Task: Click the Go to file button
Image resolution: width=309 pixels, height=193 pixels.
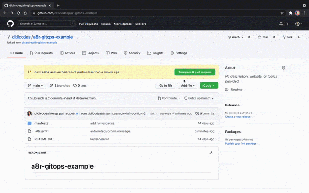Action: tap(166, 86)
